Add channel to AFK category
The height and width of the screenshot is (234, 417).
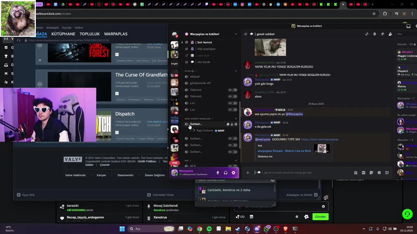(236, 161)
